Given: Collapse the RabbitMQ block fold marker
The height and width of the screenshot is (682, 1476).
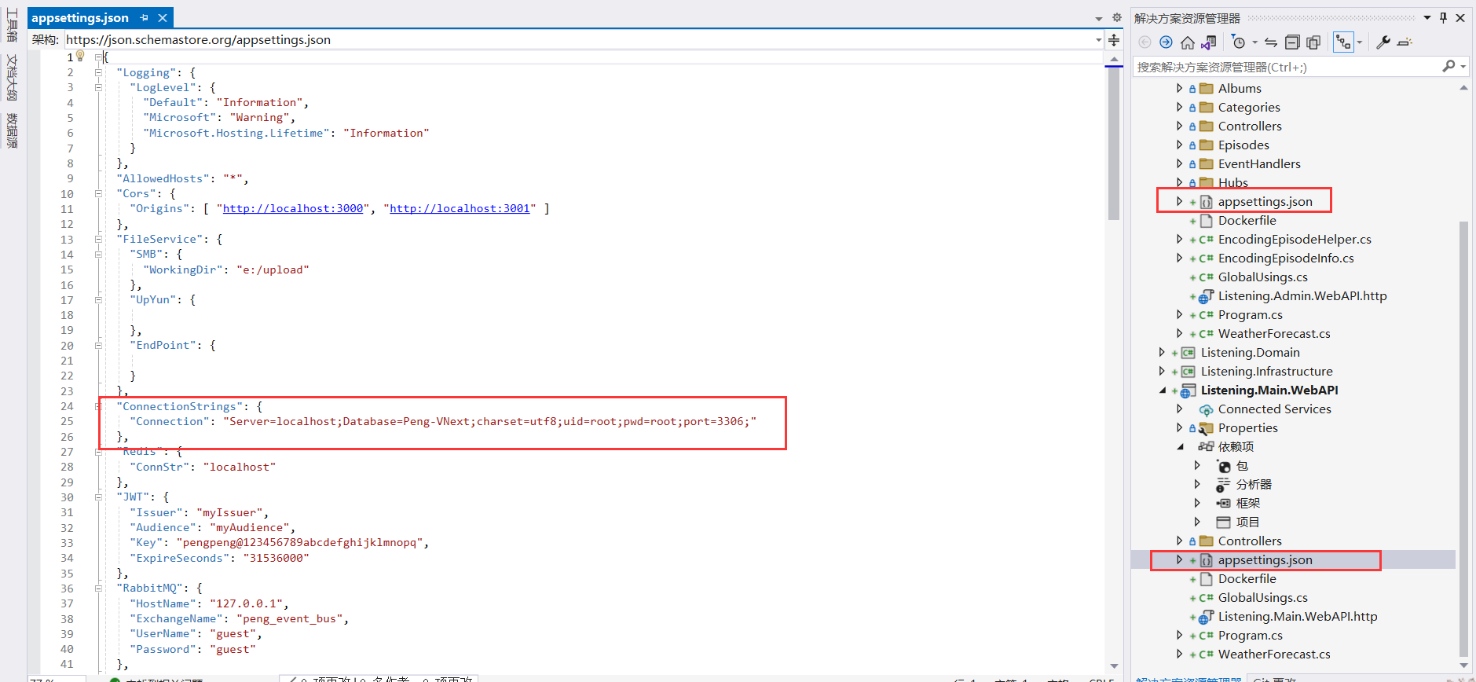Looking at the screenshot, I should point(98,588).
